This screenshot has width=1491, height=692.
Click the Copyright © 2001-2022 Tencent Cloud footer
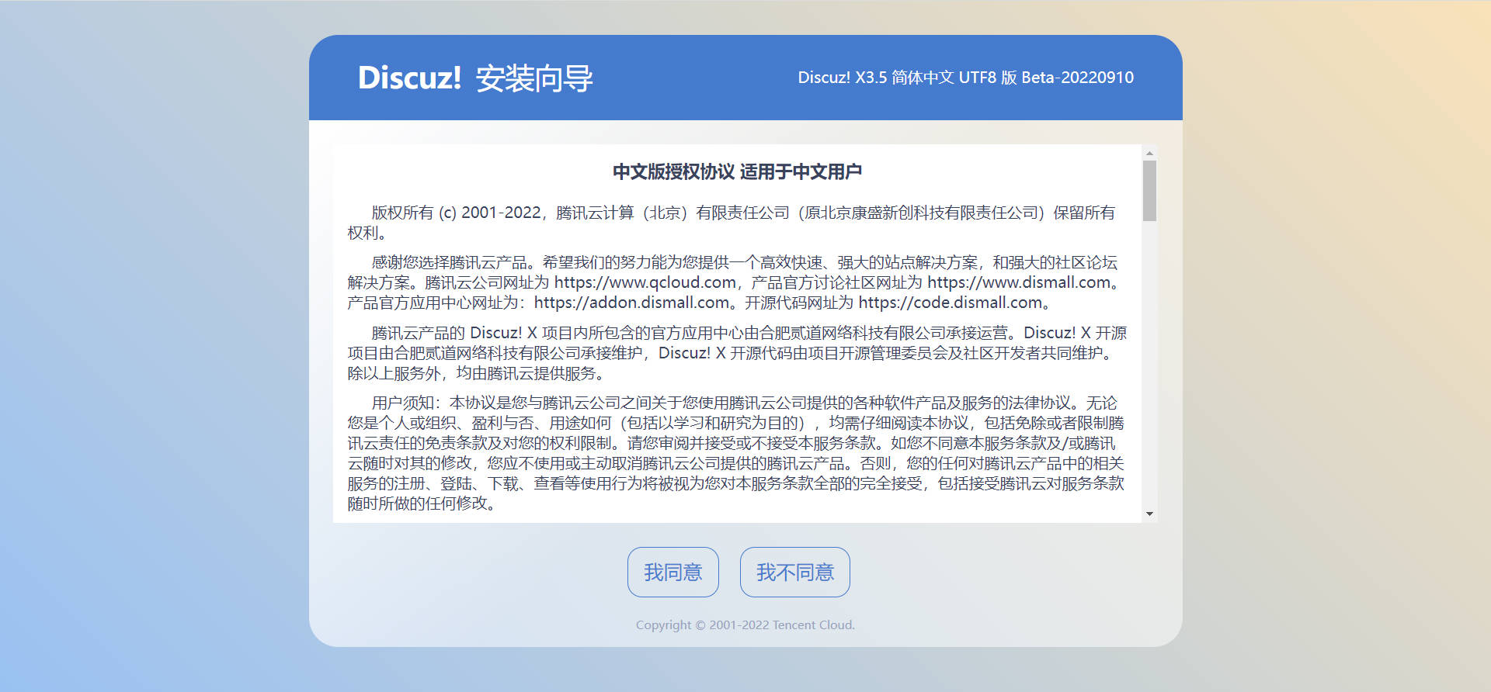(745, 625)
